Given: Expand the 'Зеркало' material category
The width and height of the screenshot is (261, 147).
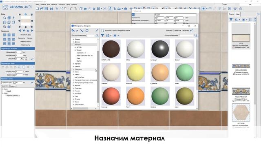Looking at the screenshot, I should click(x=73, y=64).
